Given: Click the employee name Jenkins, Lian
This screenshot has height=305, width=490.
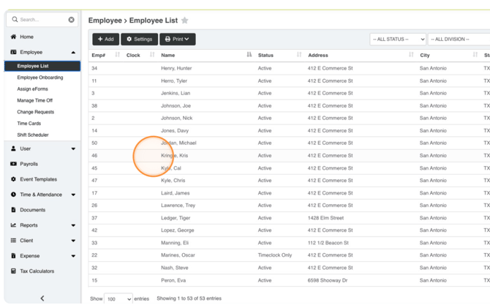Looking at the screenshot, I should click(x=176, y=93).
